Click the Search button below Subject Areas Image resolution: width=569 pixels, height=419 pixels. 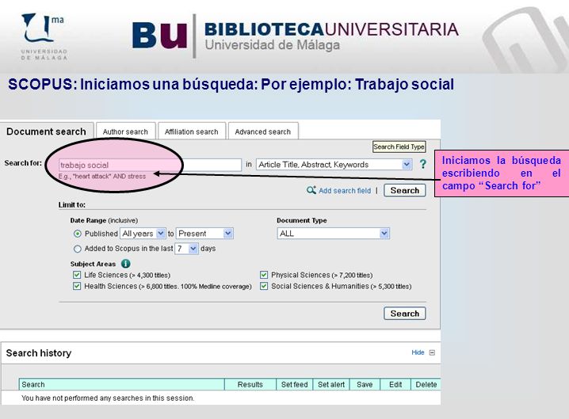pyautogui.click(x=405, y=314)
